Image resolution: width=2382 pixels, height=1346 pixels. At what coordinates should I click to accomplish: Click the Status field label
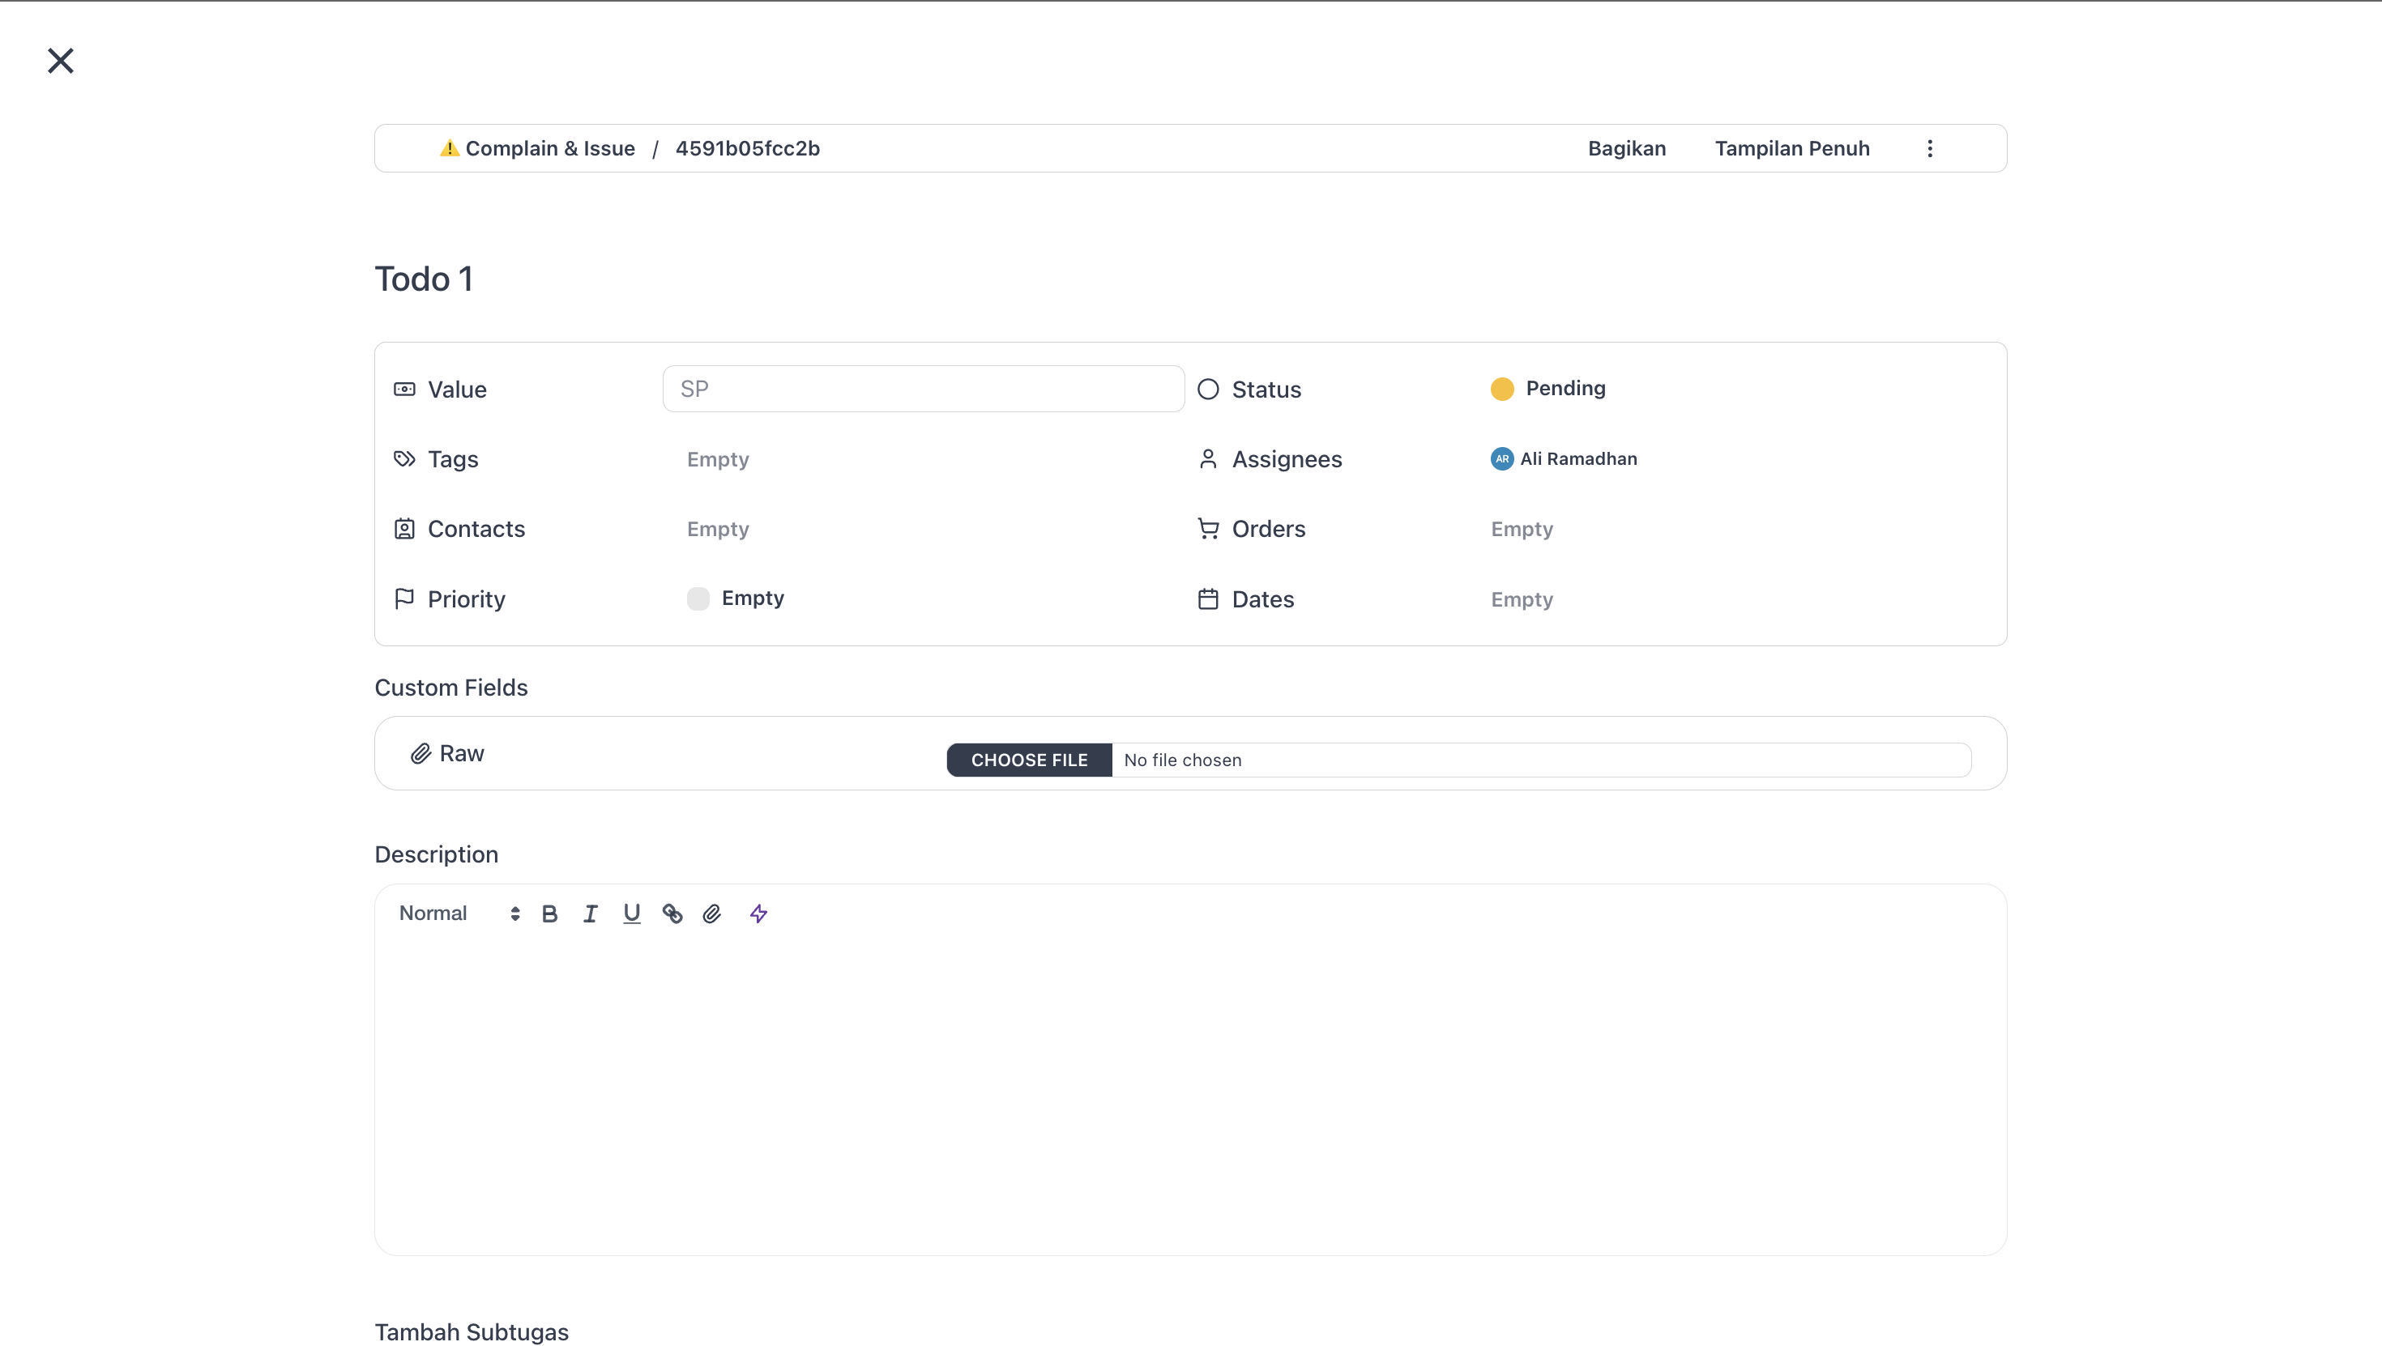pos(1266,390)
